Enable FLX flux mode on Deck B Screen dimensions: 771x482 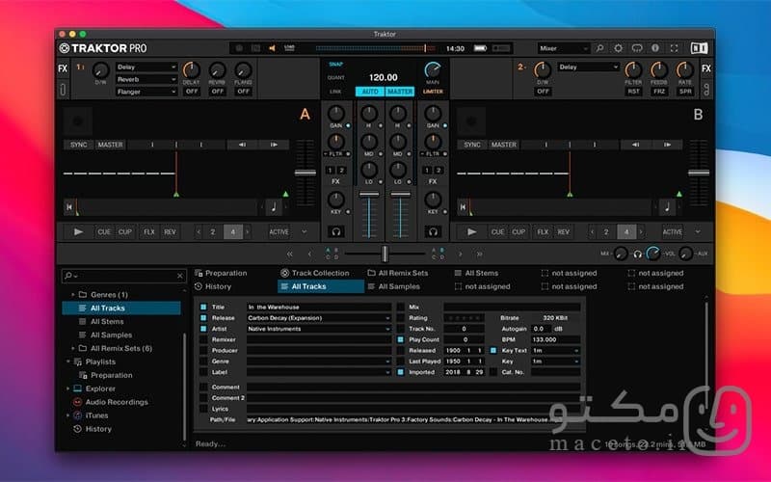pos(543,231)
